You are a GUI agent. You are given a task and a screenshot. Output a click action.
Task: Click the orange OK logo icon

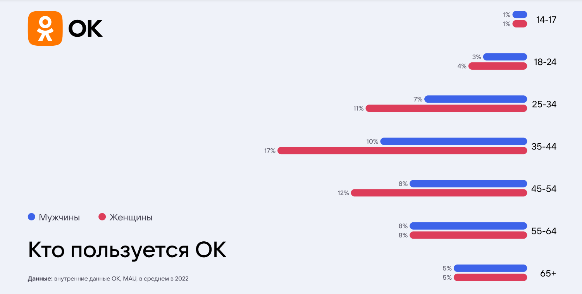tap(45, 28)
